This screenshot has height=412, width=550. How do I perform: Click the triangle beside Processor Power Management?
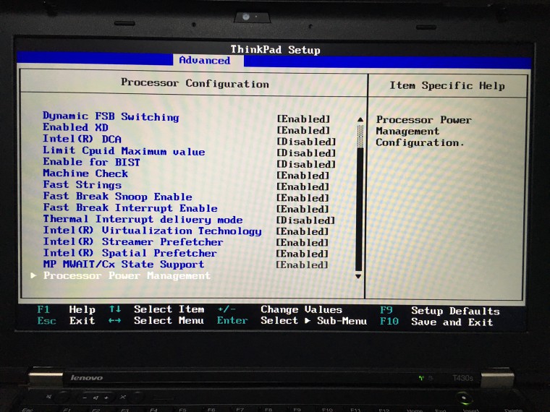pyautogui.click(x=33, y=275)
